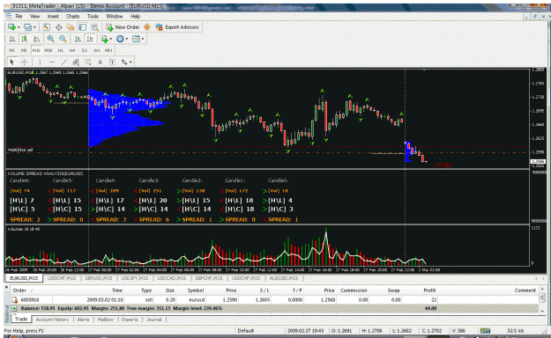Viewport: 551px width, 338px height.
Task: Open the Help menu
Action: point(135,16)
